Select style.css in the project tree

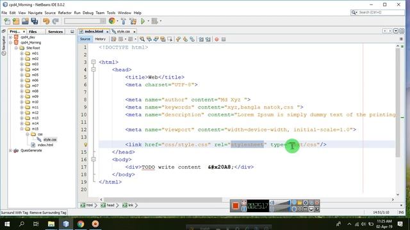coord(50,139)
